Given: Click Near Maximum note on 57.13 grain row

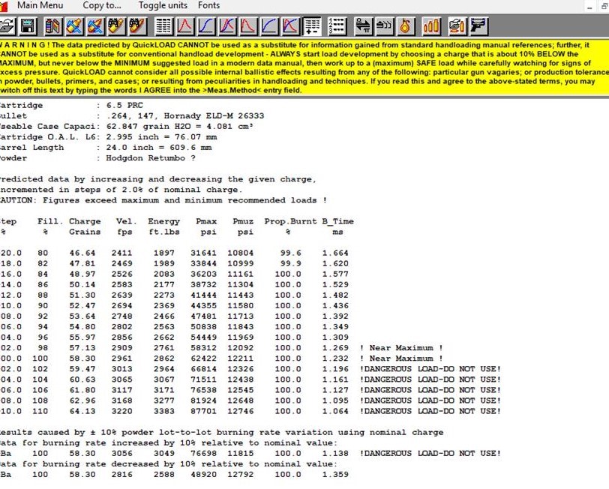Looking at the screenshot, I should click(x=401, y=348).
